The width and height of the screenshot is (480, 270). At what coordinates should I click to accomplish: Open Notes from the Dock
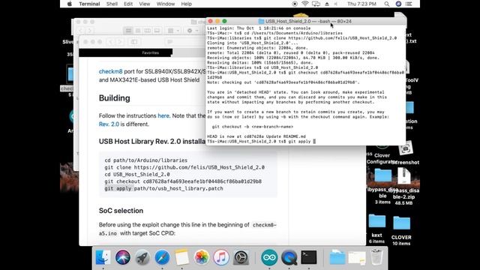click(x=181, y=257)
